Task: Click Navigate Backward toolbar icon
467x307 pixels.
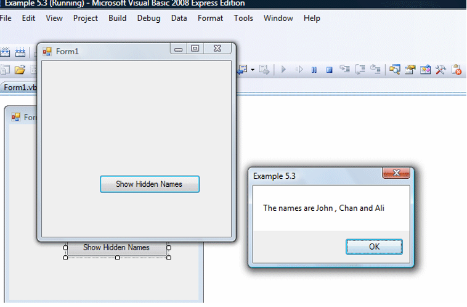Action: pos(243,70)
